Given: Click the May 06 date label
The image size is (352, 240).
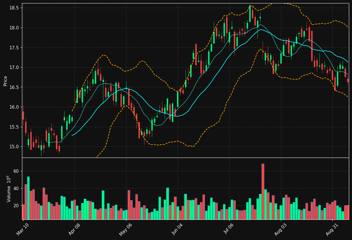Looking at the screenshot, I should click(126, 229).
